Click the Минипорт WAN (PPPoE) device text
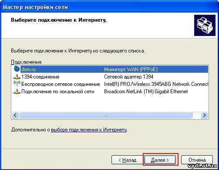 [131, 69]
